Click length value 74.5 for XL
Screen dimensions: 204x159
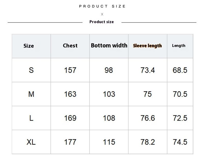click(x=180, y=142)
